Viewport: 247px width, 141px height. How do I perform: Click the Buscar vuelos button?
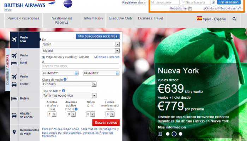pyautogui.click(x=106, y=123)
